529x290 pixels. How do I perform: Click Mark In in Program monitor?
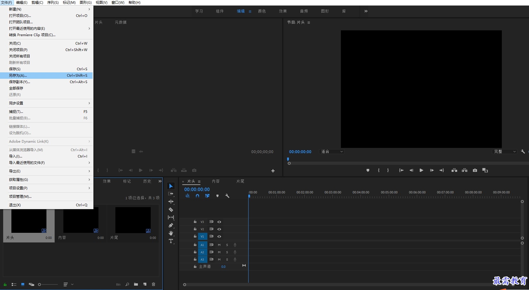(379, 170)
